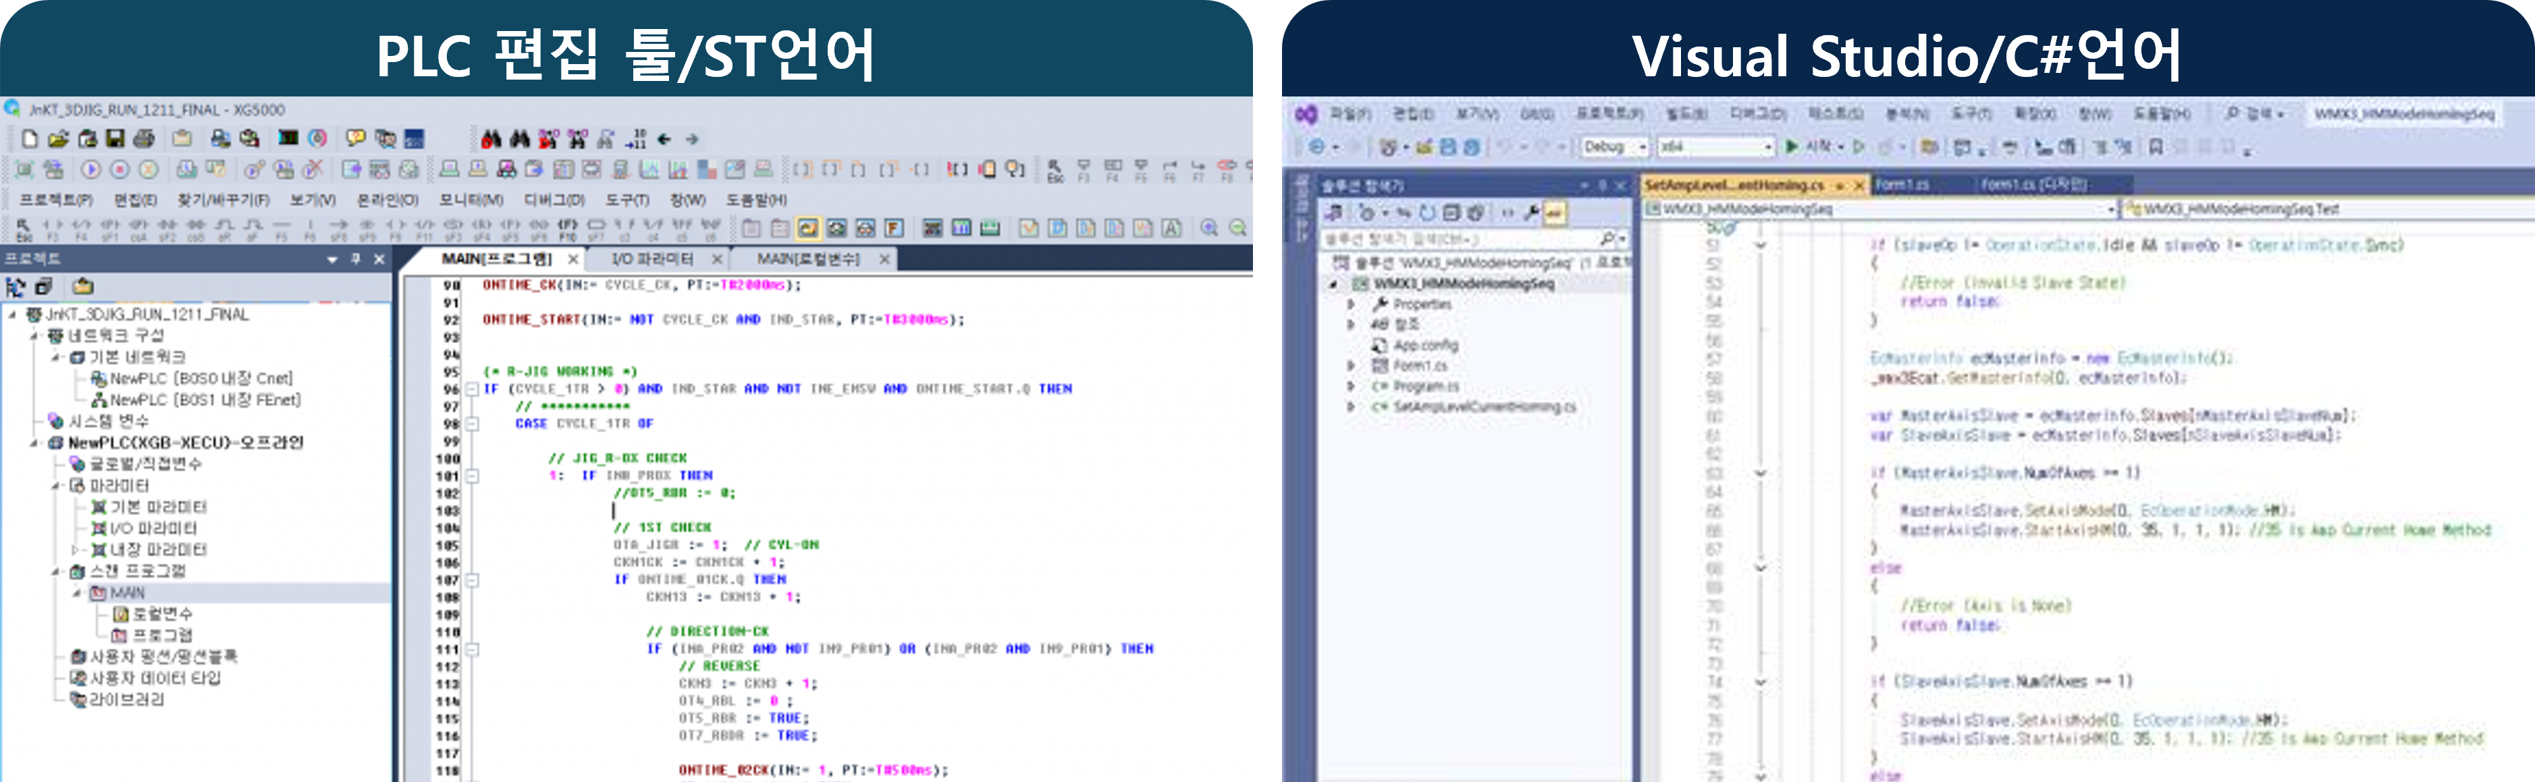
Task: Close the MAIN[프로그램] tab
Action: click(x=572, y=258)
